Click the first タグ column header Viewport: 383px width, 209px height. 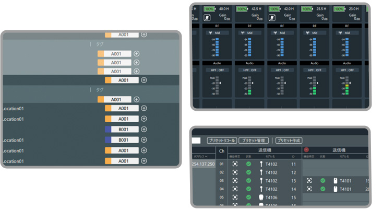tap(100, 44)
